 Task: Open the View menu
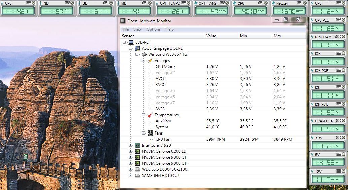point(137,29)
